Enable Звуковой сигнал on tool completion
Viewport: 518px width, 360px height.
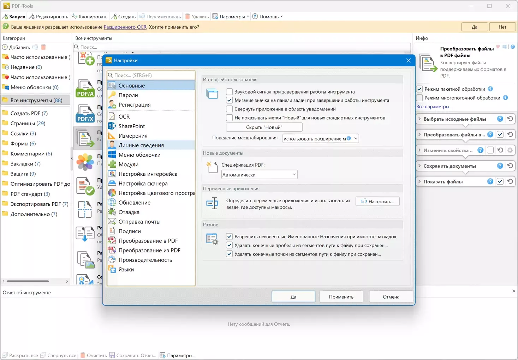pyautogui.click(x=230, y=92)
